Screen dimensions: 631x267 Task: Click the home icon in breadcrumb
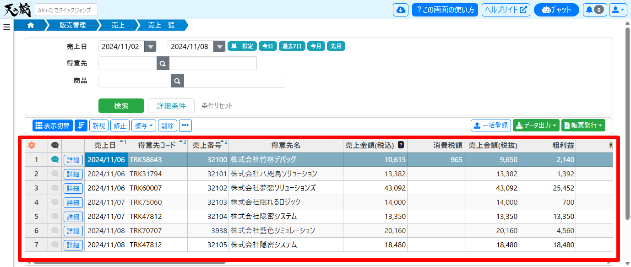point(31,25)
